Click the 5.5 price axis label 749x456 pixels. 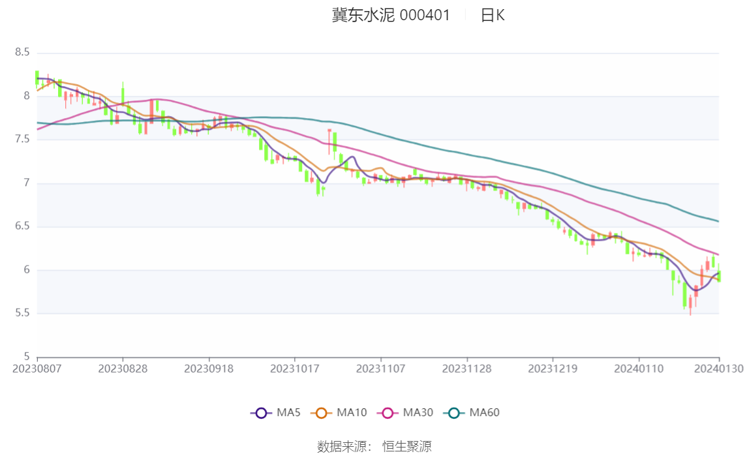(22, 312)
